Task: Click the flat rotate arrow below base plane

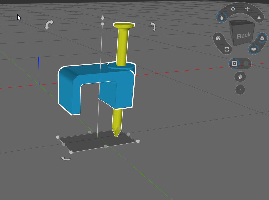Action: tap(66, 159)
